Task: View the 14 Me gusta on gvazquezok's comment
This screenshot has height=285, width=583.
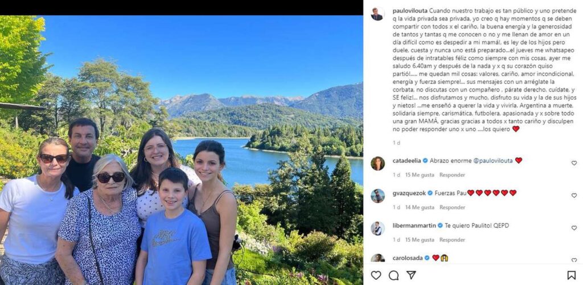Action: pos(421,208)
